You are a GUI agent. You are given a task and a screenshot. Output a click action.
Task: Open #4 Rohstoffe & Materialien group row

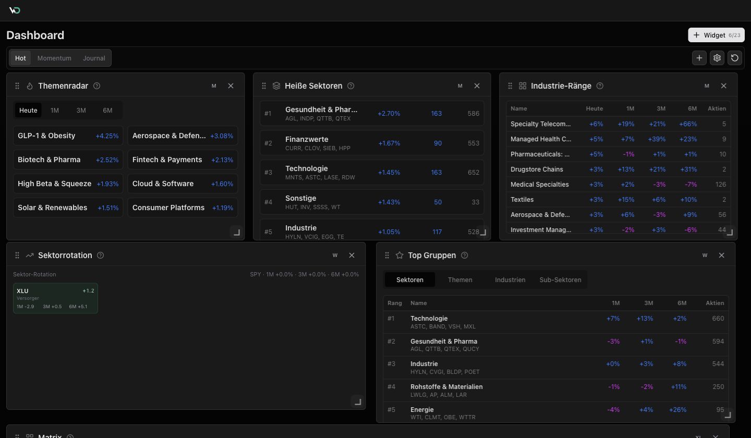pyautogui.click(x=556, y=391)
